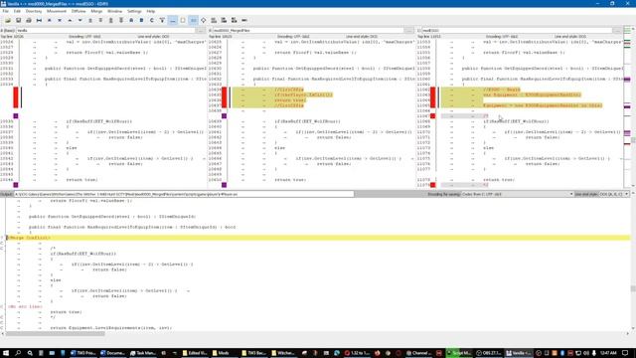
Task: Go to next unsolved conflict
Action: tap(121, 20)
